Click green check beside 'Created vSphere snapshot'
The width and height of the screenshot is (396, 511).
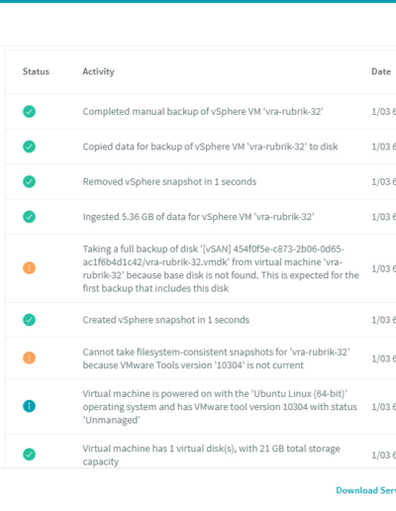pyautogui.click(x=29, y=320)
